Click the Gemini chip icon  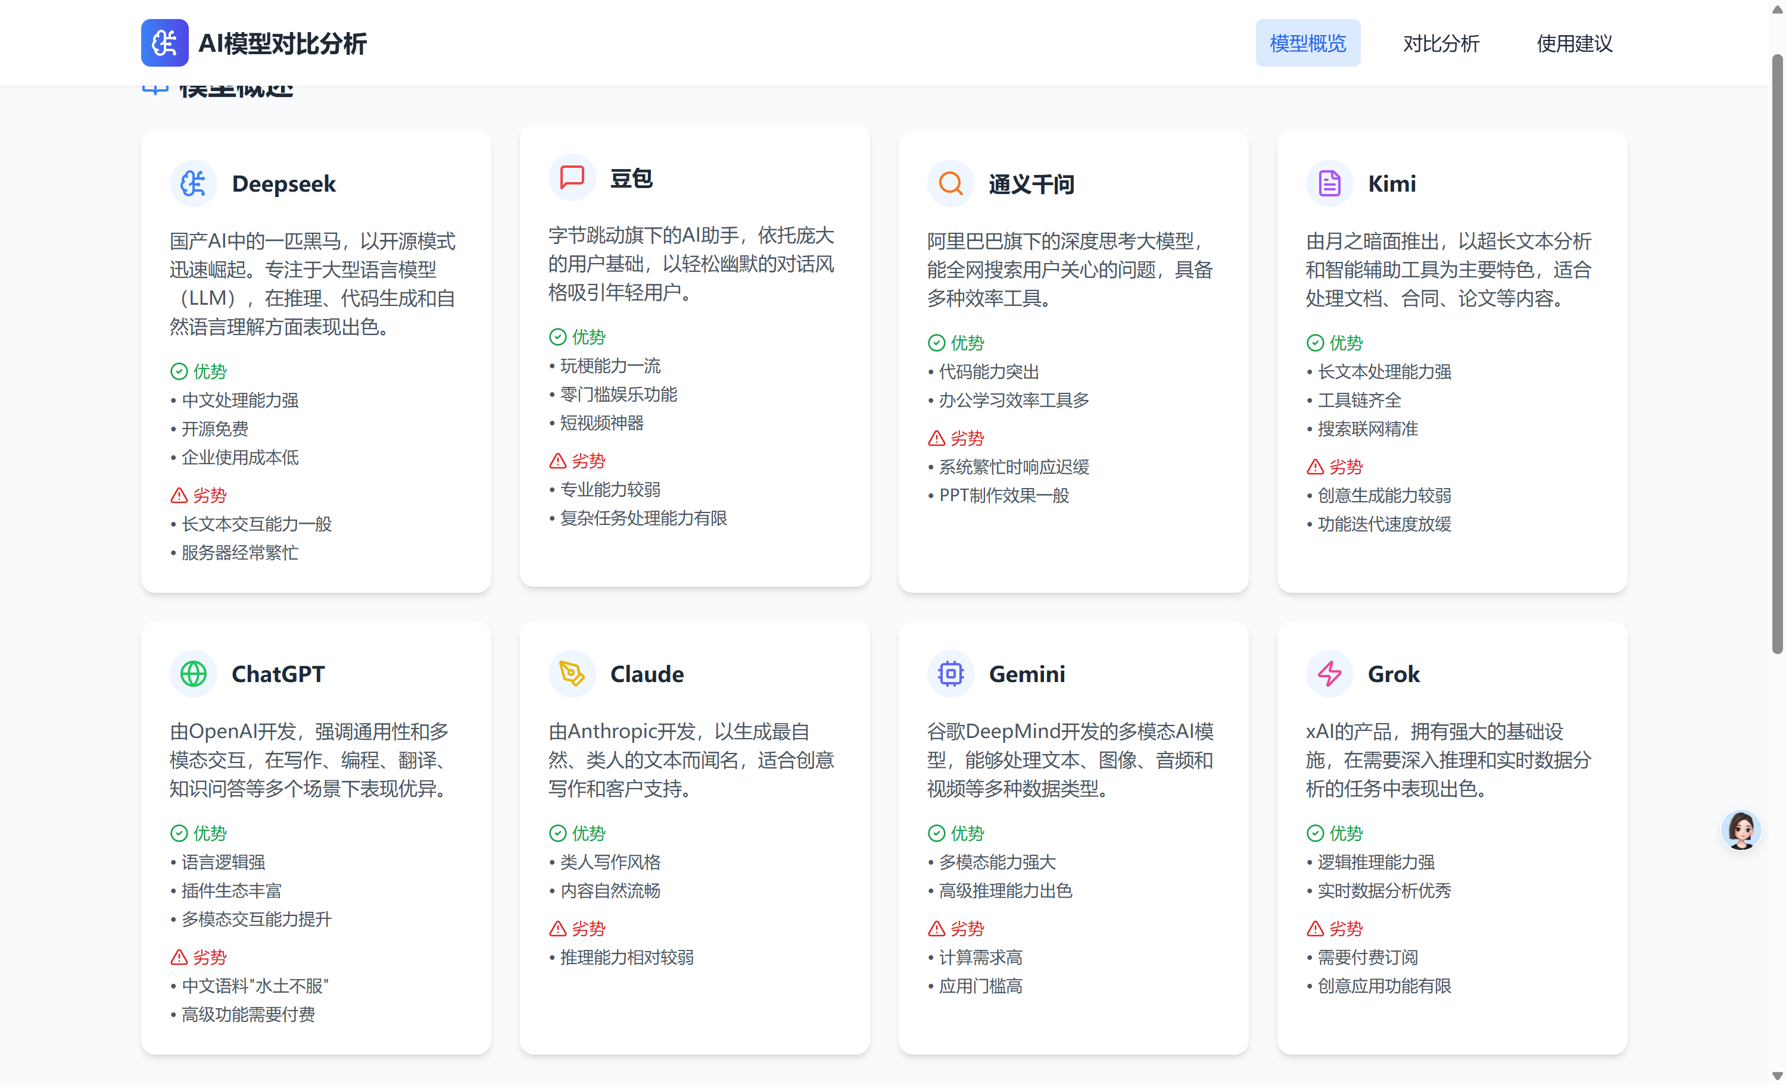[950, 674]
